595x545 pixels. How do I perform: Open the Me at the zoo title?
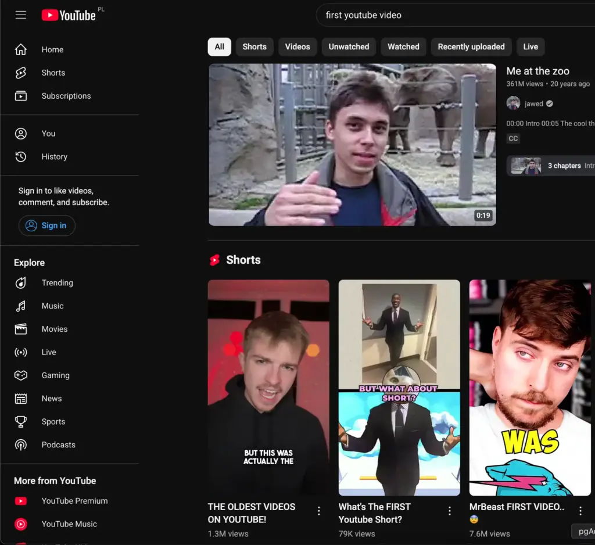[x=537, y=71]
